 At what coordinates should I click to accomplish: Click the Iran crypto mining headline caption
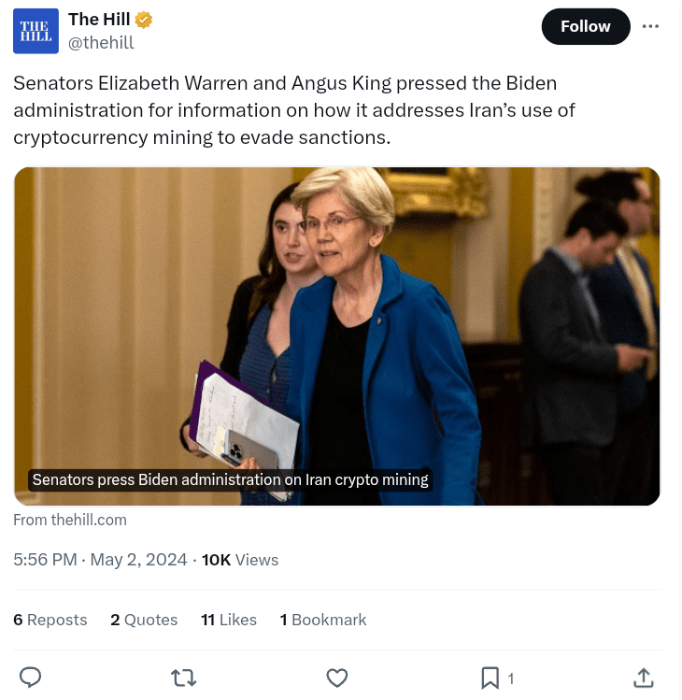pyautogui.click(x=230, y=479)
